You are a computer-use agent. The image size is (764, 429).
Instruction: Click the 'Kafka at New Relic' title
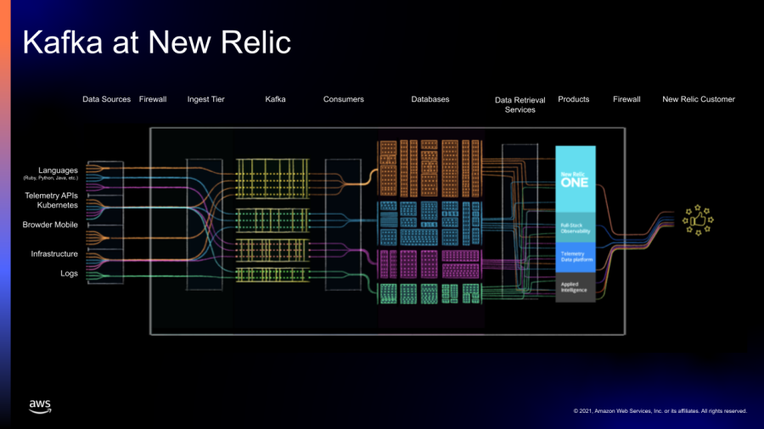(x=157, y=42)
